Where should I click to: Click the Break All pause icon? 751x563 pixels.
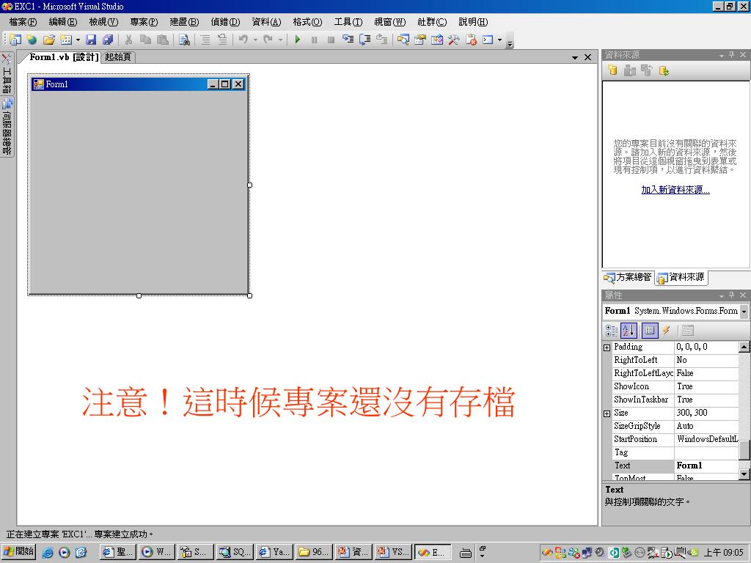[x=314, y=40]
